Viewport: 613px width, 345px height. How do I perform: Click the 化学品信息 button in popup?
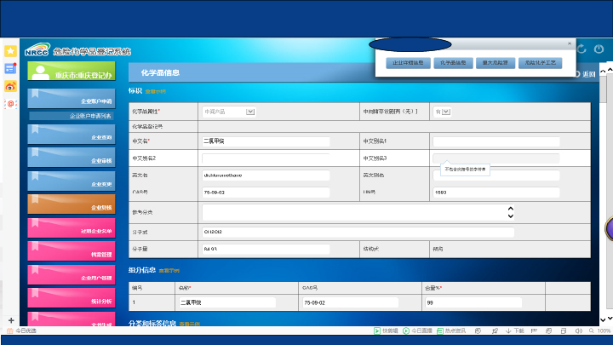[452, 63]
